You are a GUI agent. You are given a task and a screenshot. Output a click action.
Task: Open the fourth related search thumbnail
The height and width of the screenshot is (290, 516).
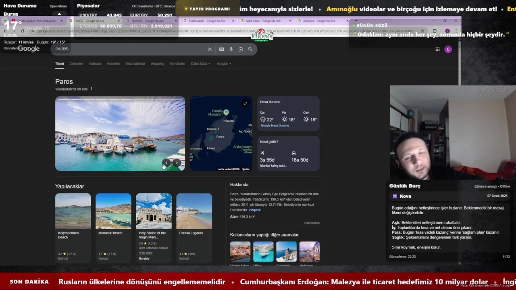coord(310,252)
